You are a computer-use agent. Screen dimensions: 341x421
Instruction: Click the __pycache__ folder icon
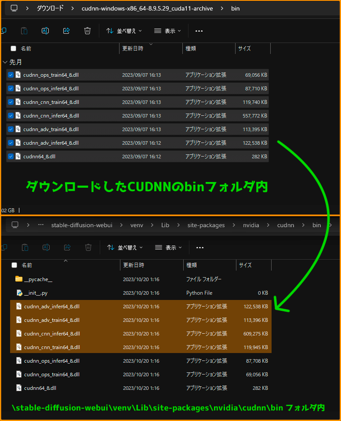19,279
